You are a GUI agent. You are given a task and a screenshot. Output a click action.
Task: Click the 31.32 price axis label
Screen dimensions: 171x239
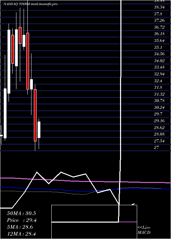(x=159, y=94)
